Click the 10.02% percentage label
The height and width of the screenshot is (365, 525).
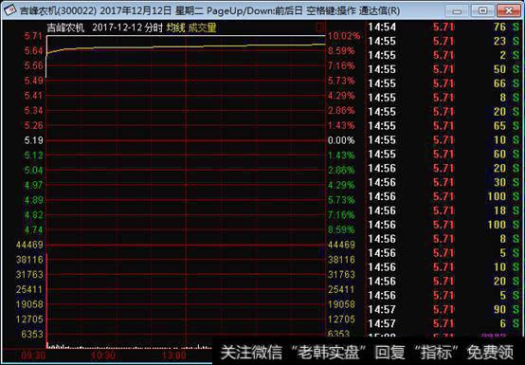tap(344, 36)
